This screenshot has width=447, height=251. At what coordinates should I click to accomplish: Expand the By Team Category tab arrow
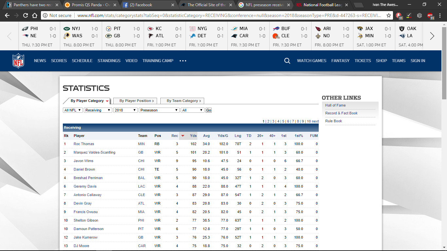click(x=200, y=101)
